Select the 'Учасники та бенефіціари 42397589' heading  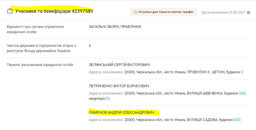click(x=54, y=11)
